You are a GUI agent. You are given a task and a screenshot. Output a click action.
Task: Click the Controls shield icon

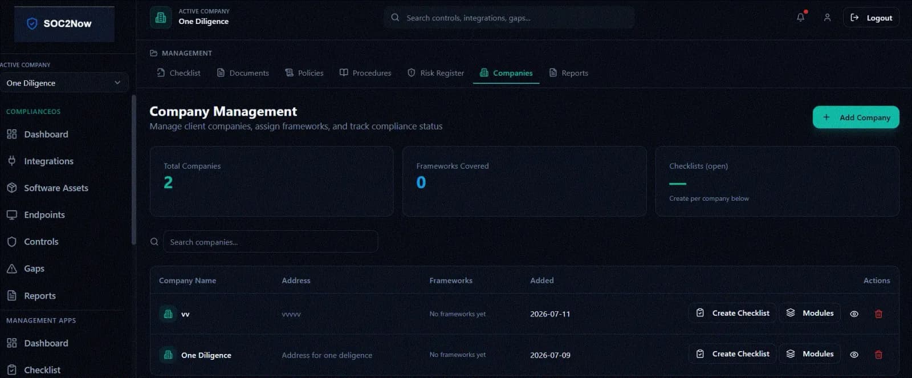coord(11,241)
